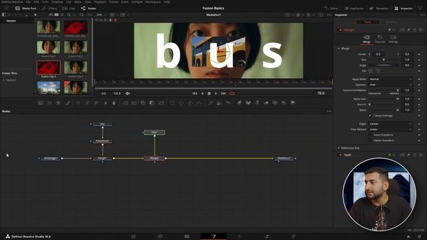
Task: Open the Fusion menu in menu bar
Action: 113,2
